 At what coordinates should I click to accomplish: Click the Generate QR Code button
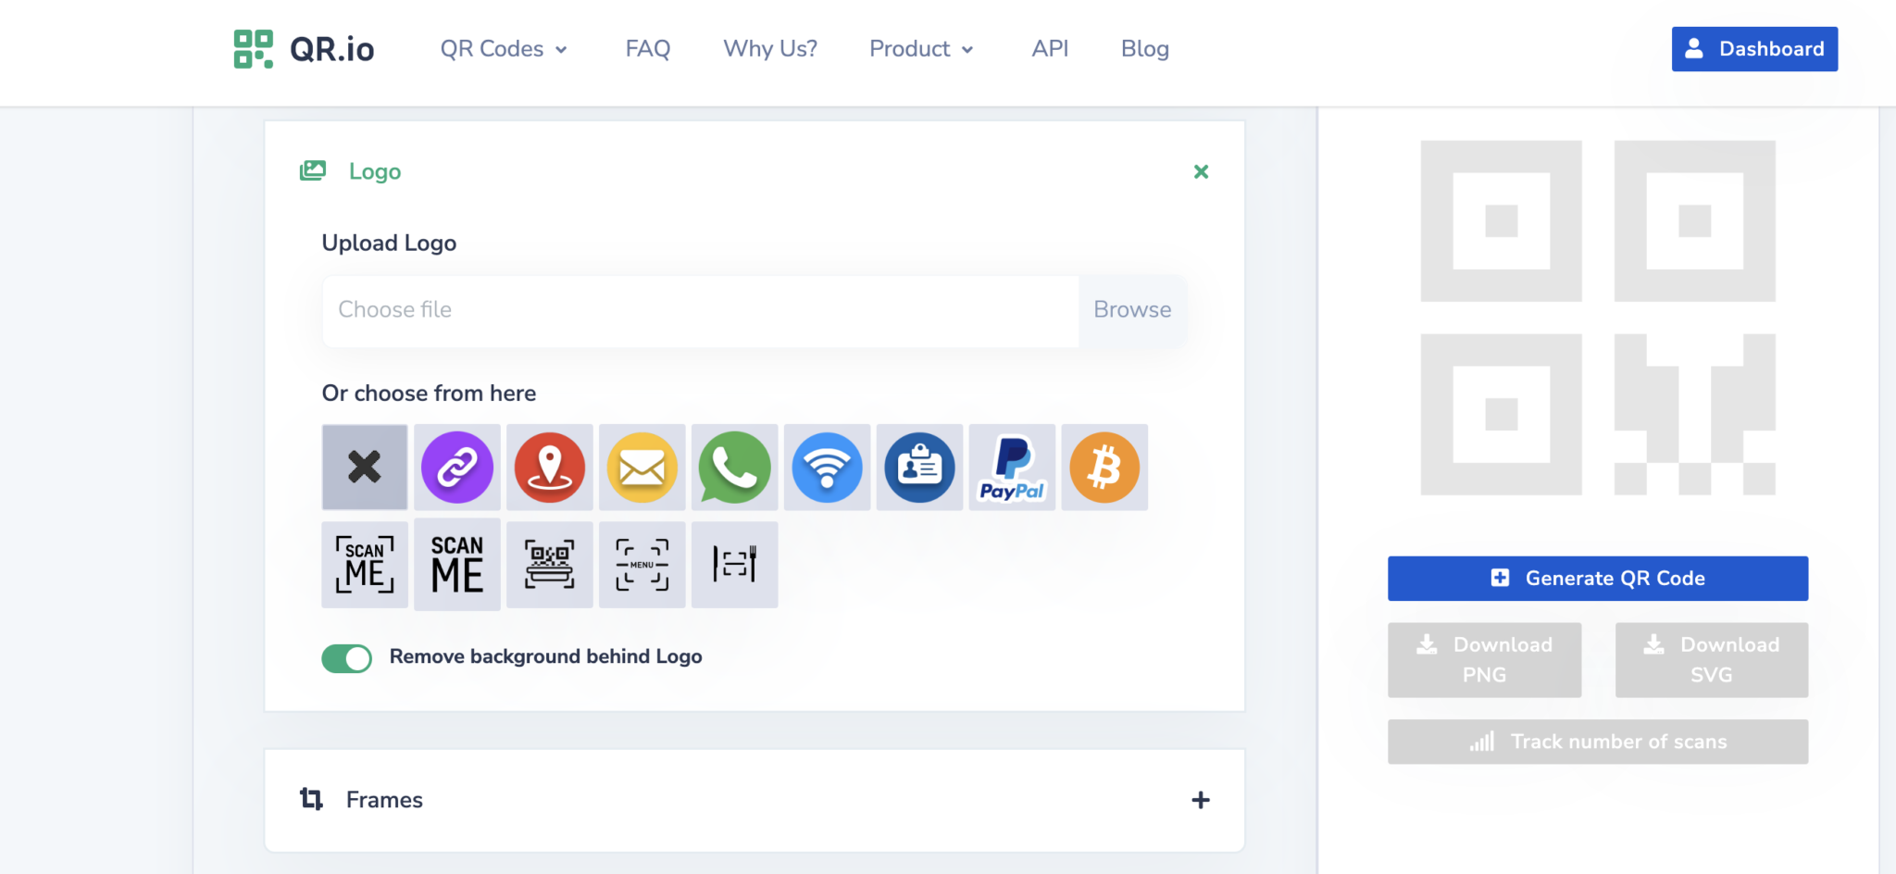(x=1597, y=578)
